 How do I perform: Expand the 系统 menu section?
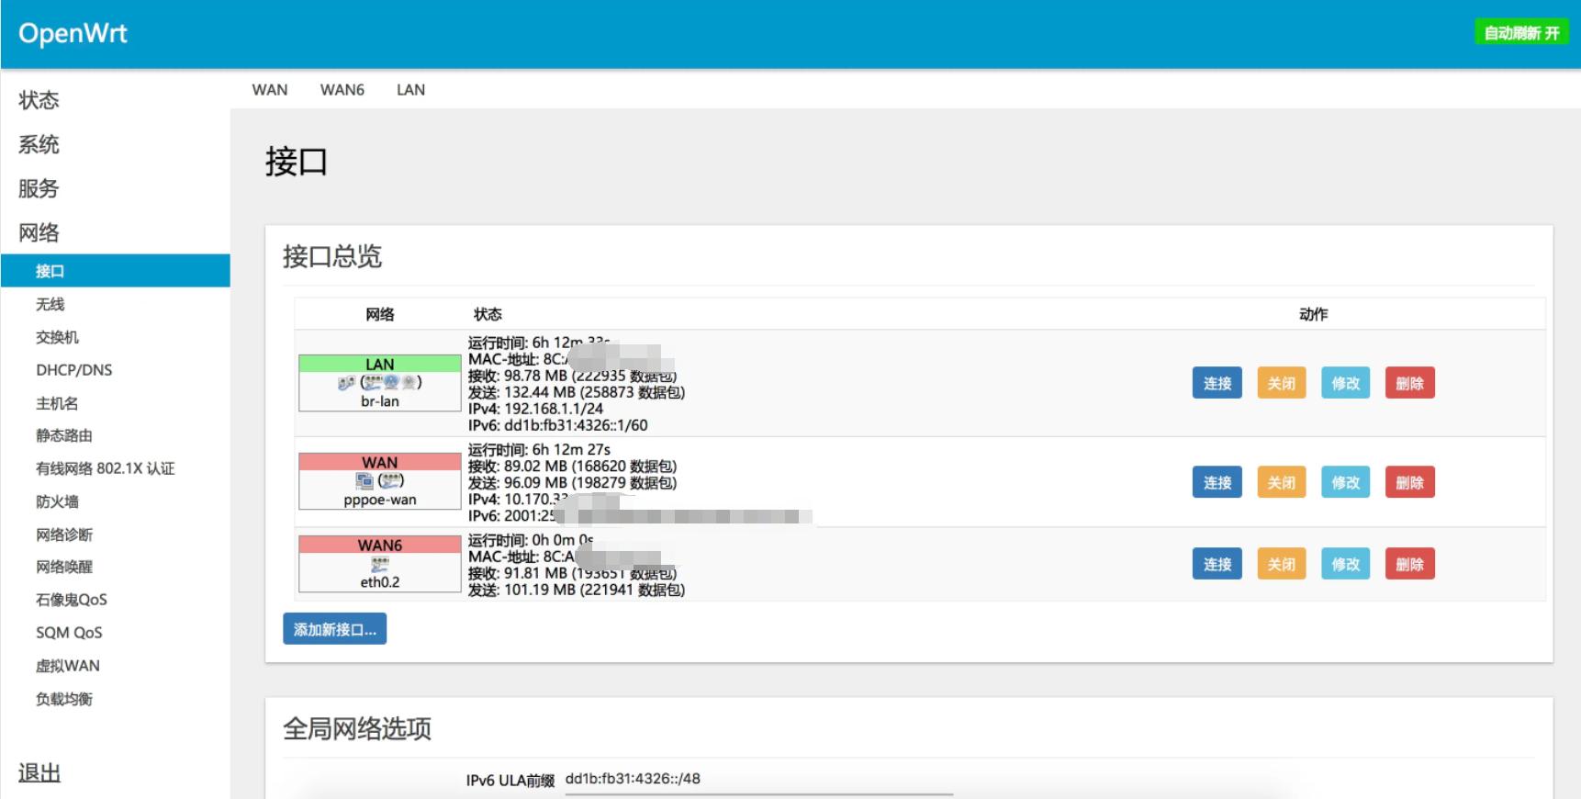pos(39,144)
